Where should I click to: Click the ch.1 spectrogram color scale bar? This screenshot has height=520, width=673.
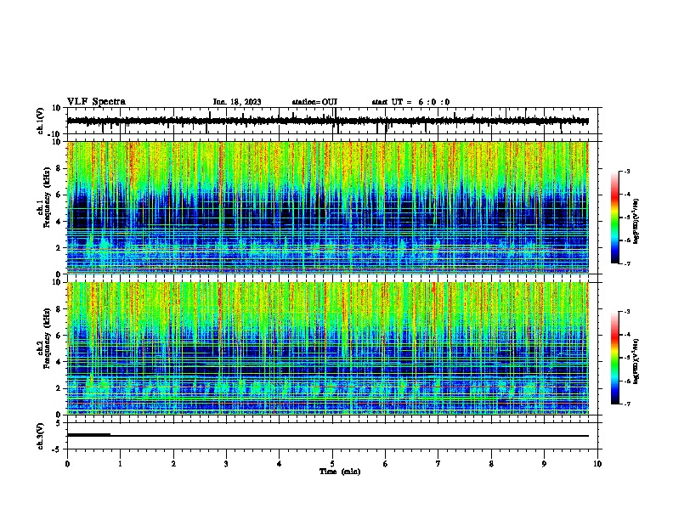coord(615,218)
